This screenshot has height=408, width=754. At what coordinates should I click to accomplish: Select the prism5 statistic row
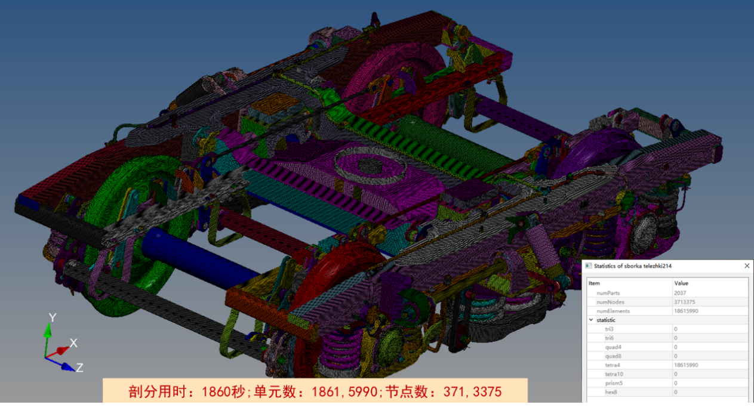tap(613, 383)
